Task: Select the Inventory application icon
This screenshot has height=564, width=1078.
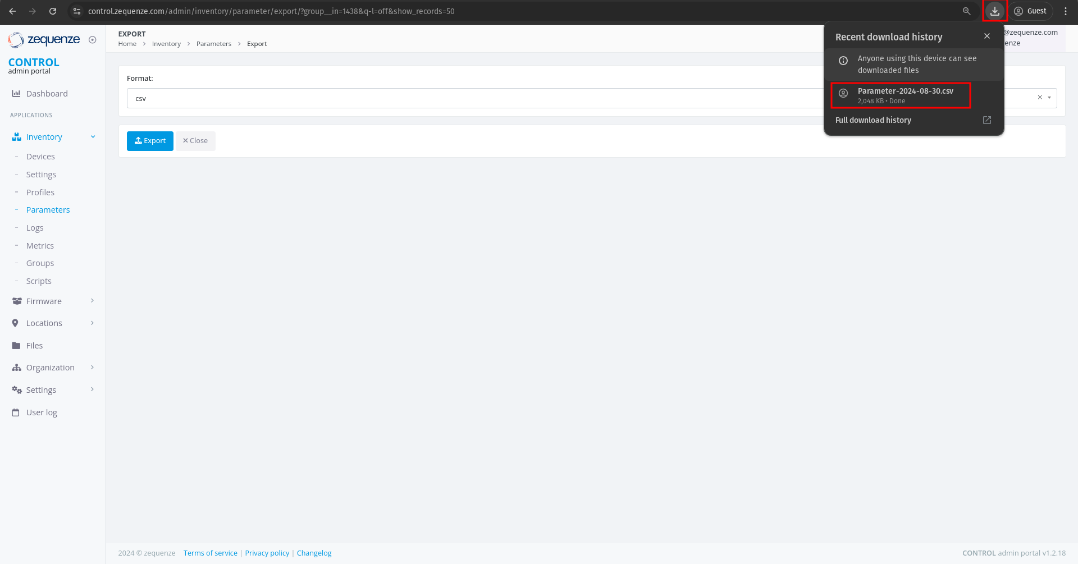Action: pos(17,136)
